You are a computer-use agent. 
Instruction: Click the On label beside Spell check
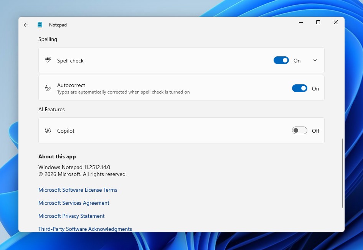[x=297, y=60]
